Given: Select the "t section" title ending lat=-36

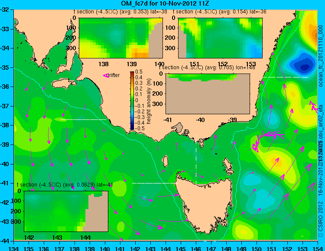Looking at the screenshot, I should 220,12.
